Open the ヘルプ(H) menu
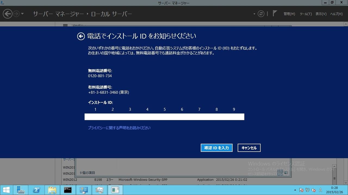The image size is (348, 195). click(336, 14)
